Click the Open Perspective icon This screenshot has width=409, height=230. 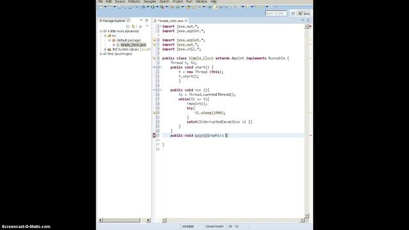point(293,13)
